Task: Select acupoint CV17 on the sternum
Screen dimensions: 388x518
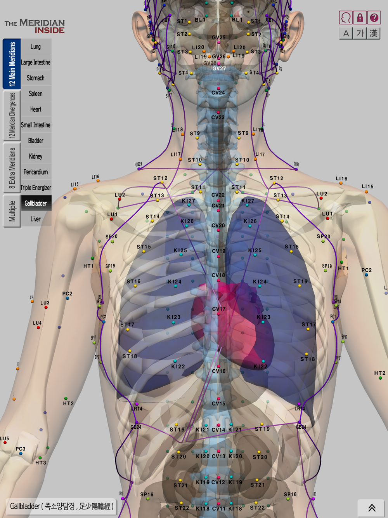Action: [x=218, y=314]
